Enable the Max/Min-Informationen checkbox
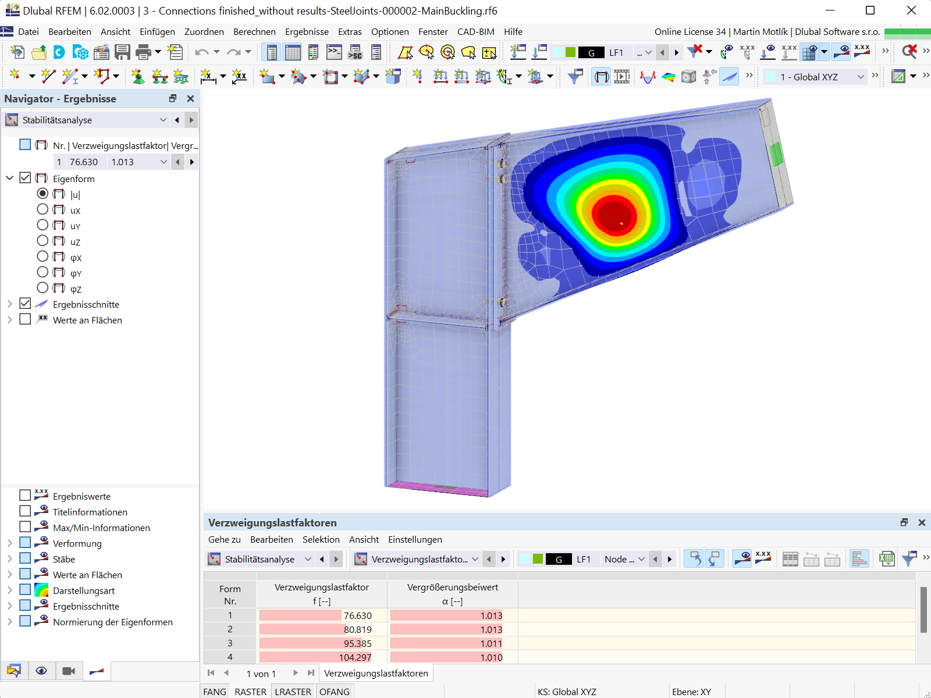 (25, 526)
